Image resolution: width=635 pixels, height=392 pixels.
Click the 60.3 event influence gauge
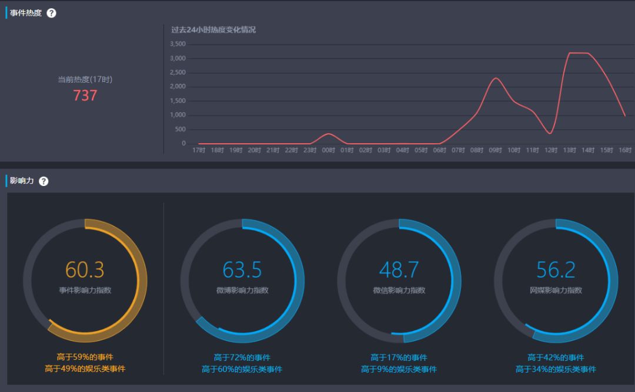85,281
